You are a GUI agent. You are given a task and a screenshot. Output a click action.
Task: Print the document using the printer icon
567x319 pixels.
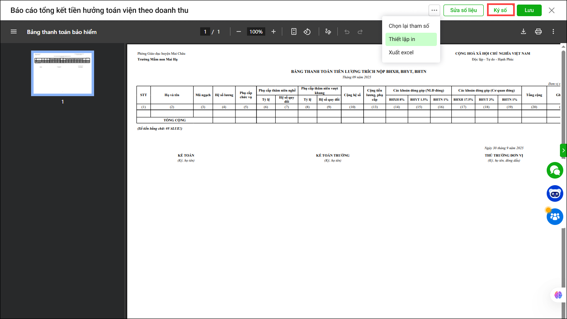[x=538, y=31]
